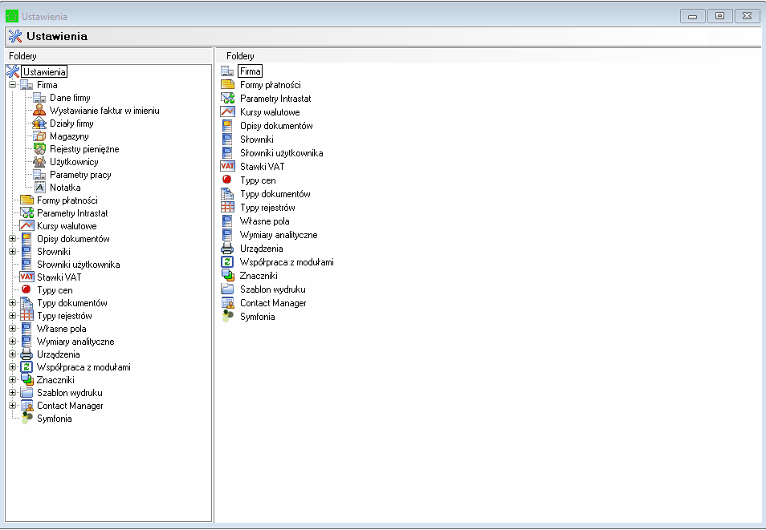
Task: Select the Urządzenia printer icon in right list
Action: (227, 249)
